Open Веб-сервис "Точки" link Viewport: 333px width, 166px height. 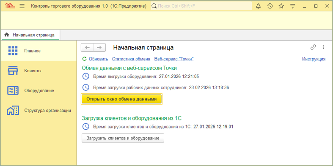pos(174,59)
